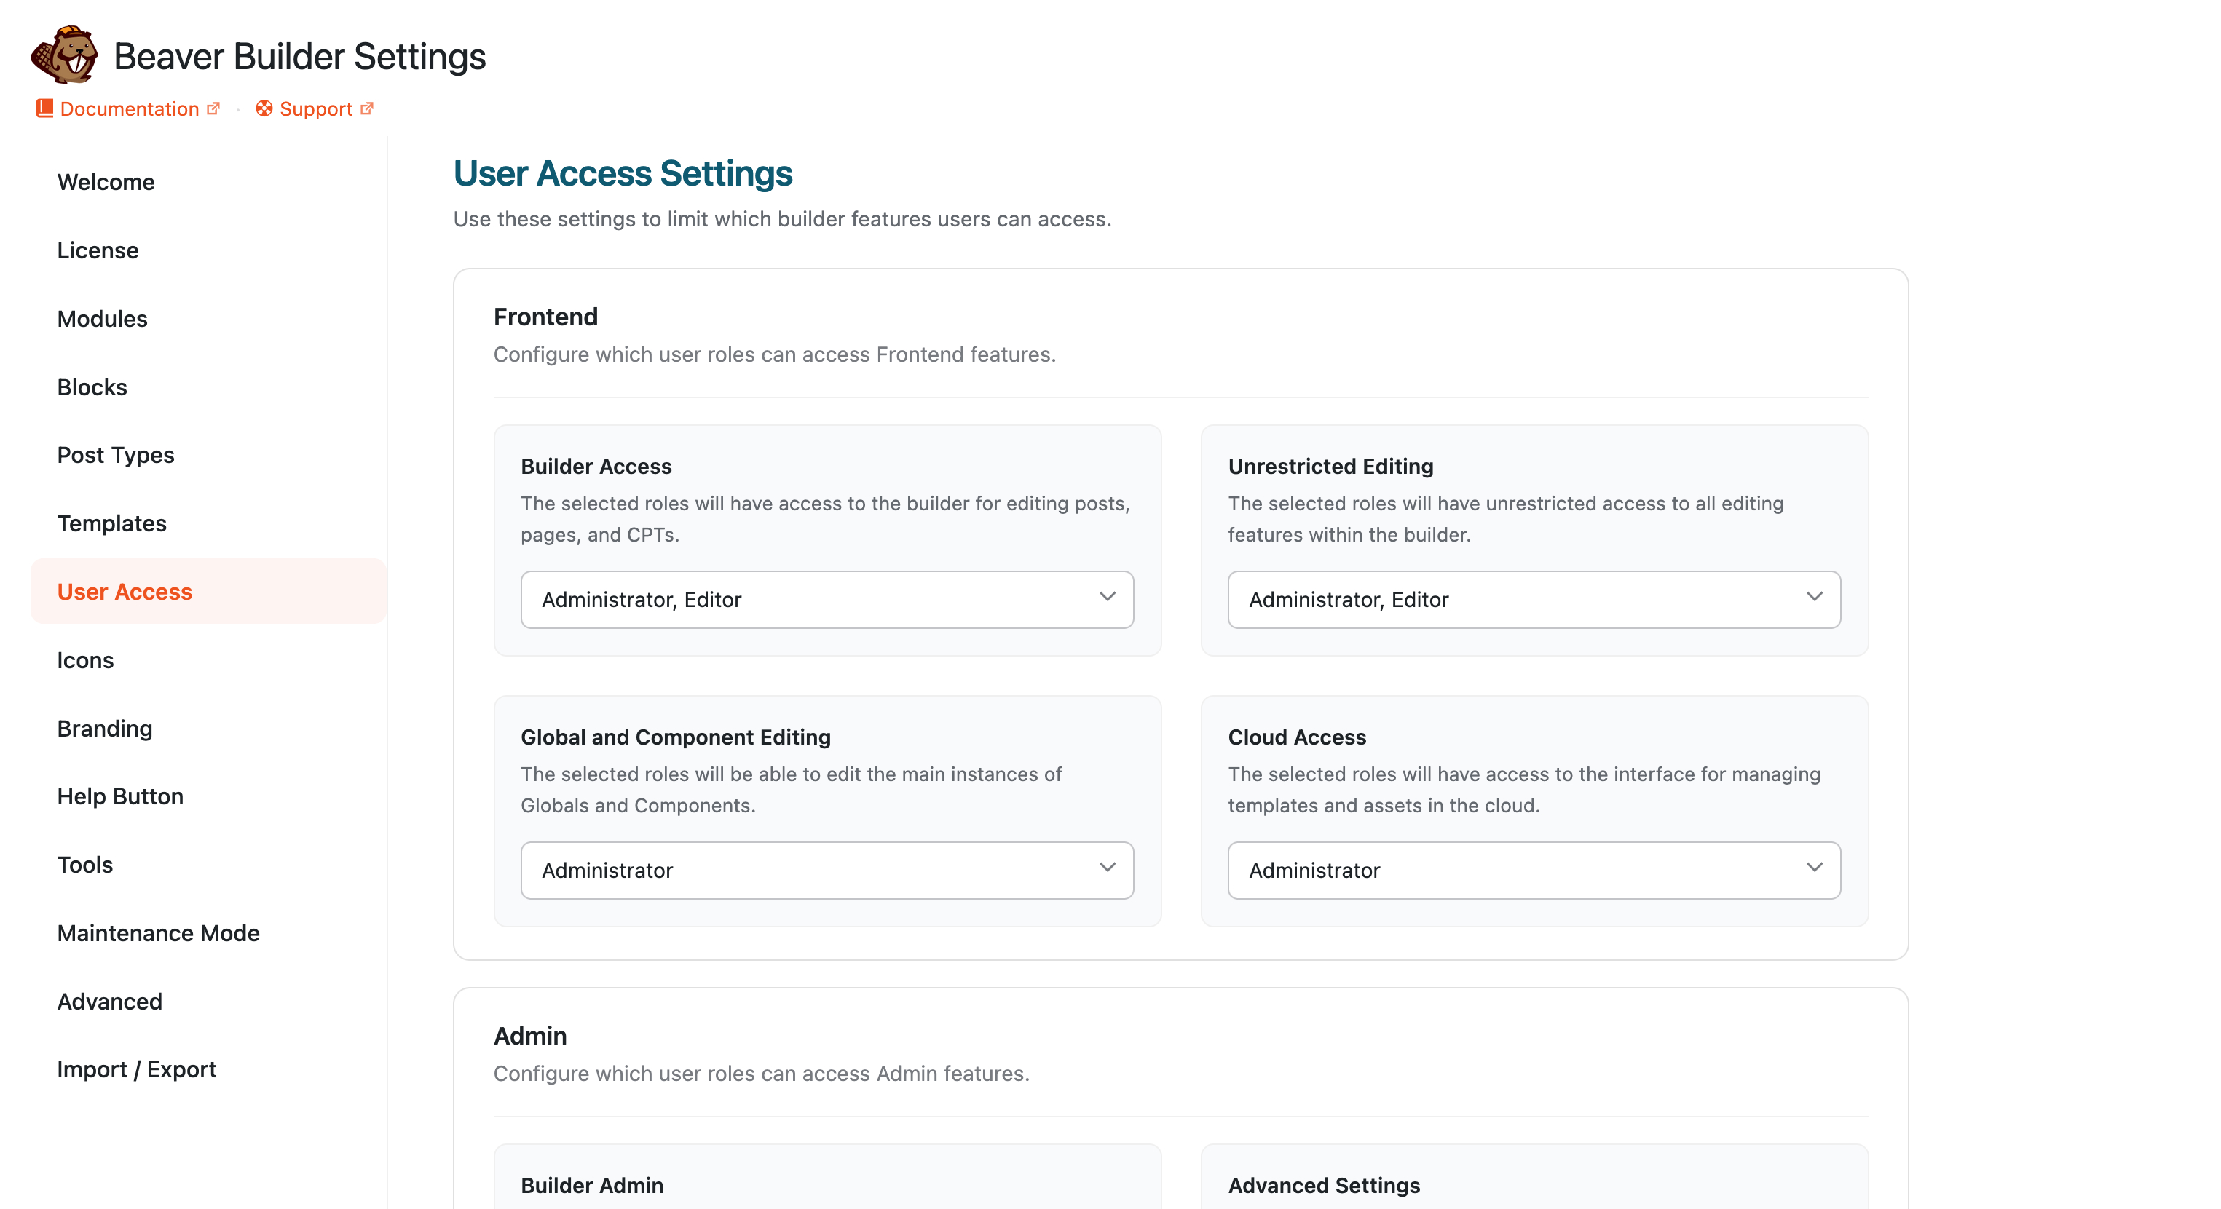The width and height of the screenshot is (2221, 1209).
Task: Click the "Unrestricted Editing" card title
Action: 1330,466
